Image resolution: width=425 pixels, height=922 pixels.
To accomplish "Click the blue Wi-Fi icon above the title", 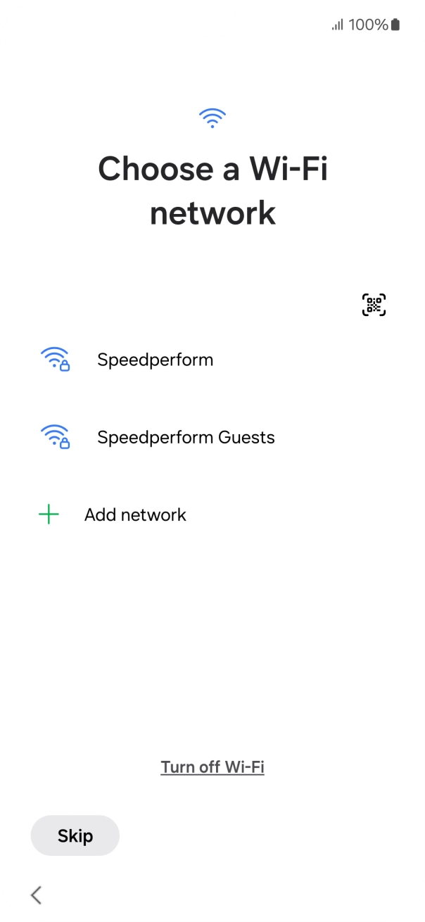I will coord(212,118).
